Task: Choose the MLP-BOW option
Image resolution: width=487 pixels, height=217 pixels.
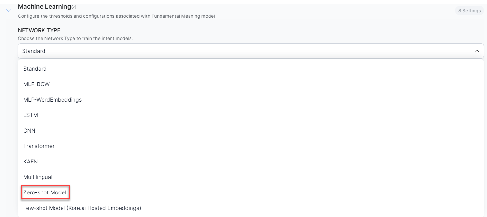Action: click(36, 84)
